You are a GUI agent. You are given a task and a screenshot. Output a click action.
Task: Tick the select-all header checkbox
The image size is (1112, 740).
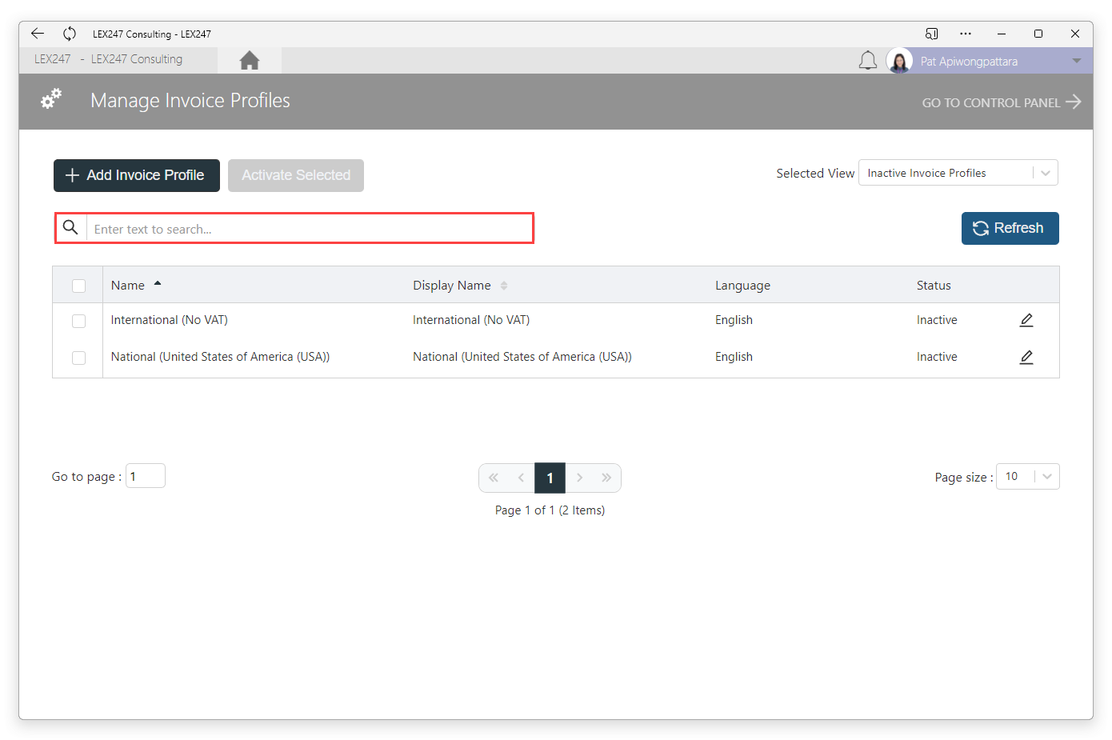(x=78, y=286)
